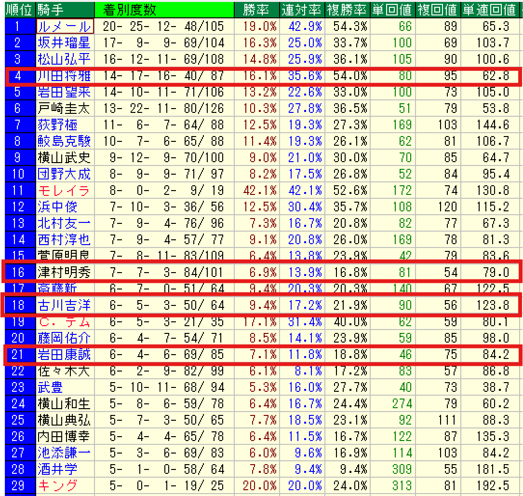Select rank number 16 cell
523x496 pixels.
(x=18, y=273)
